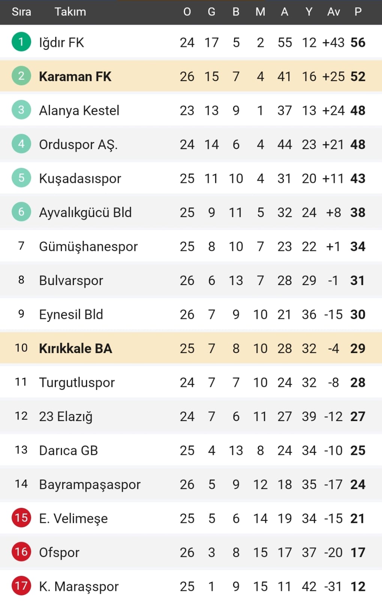
Task: Select Kırıkkale BA team name
Action: 75,349
